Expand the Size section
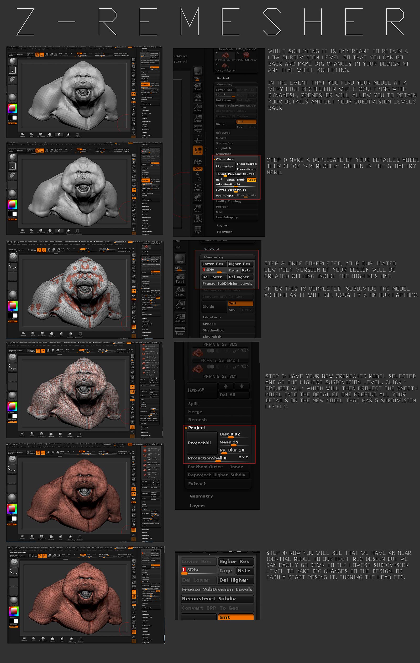Screen dimensions: 420x663 pyautogui.click(x=219, y=212)
